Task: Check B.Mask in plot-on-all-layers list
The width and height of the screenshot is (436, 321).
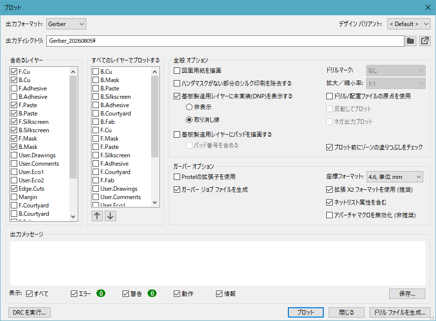Action: 95,80
